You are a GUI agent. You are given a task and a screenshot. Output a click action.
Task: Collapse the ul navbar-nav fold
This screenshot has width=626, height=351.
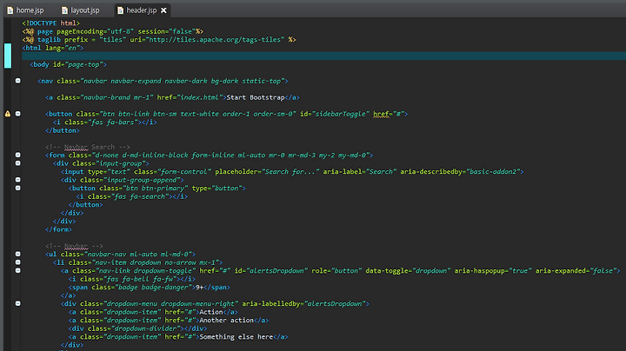[18, 254]
